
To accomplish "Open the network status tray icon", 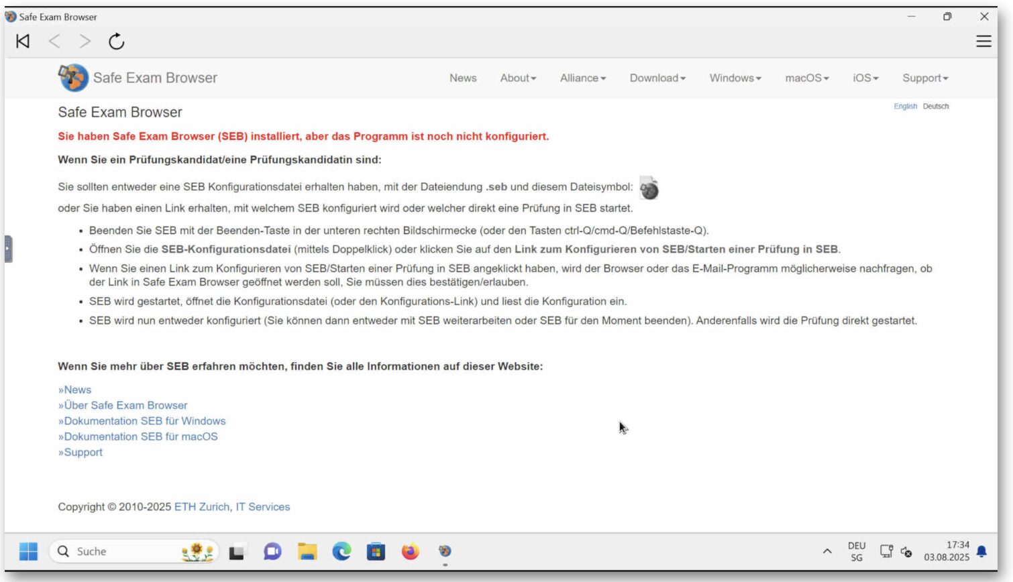I will click(886, 551).
